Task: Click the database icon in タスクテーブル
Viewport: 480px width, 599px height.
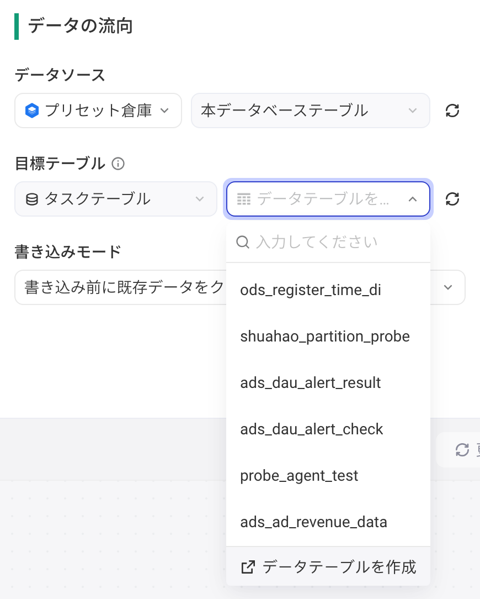Action: pyautogui.click(x=31, y=199)
